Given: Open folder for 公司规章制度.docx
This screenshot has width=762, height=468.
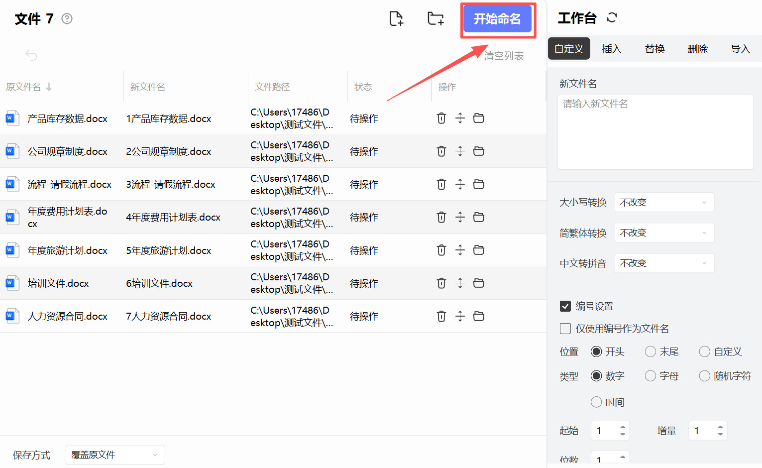Looking at the screenshot, I should 479,151.
